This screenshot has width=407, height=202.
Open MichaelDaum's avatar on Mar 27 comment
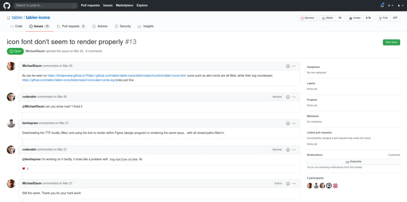click(x=11, y=184)
